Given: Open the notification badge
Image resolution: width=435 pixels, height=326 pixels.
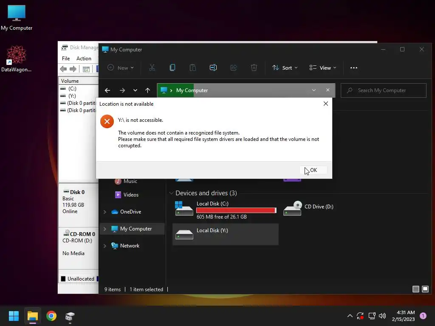Looking at the screenshot, I should [x=423, y=316].
